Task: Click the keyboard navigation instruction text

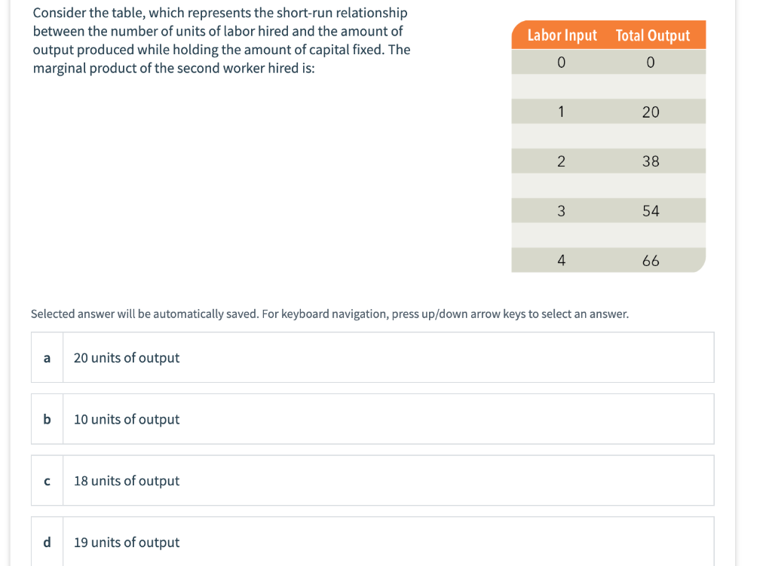Action: 328,314
